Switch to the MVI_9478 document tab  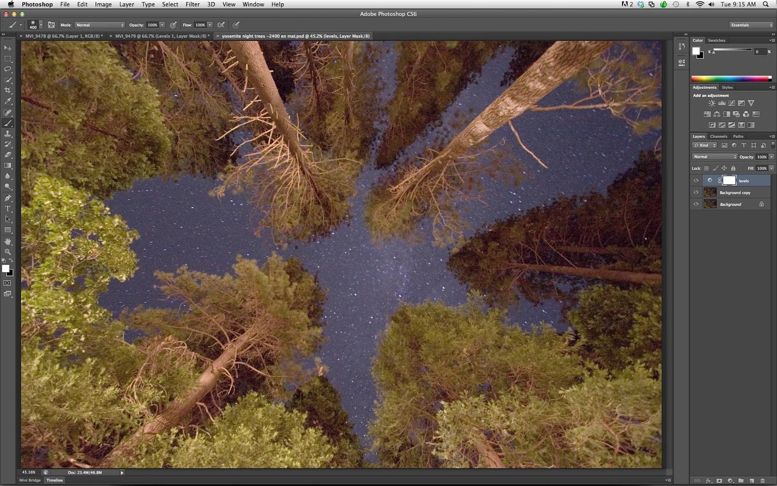63,36
